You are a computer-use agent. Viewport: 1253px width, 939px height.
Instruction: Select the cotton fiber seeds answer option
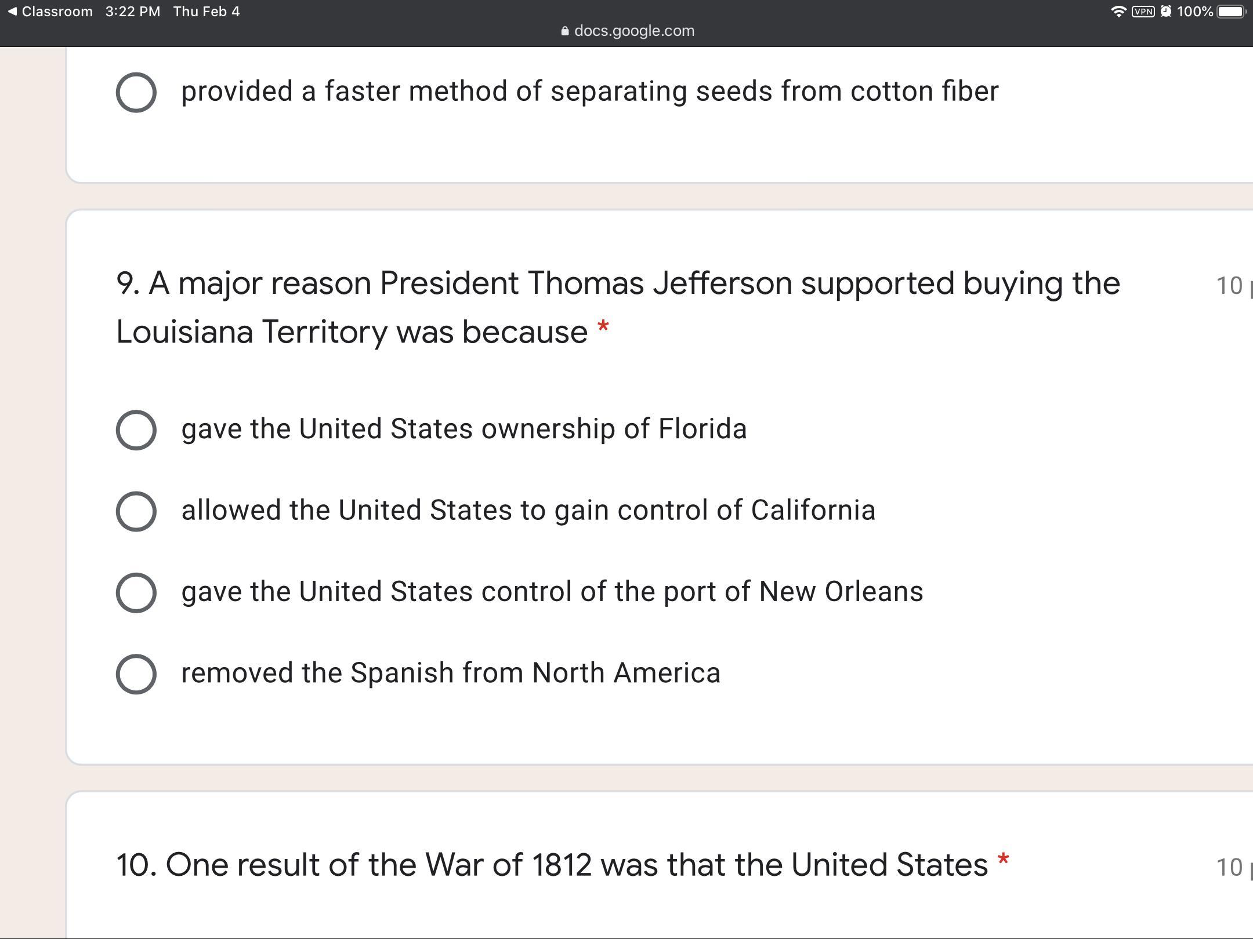click(x=136, y=92)
